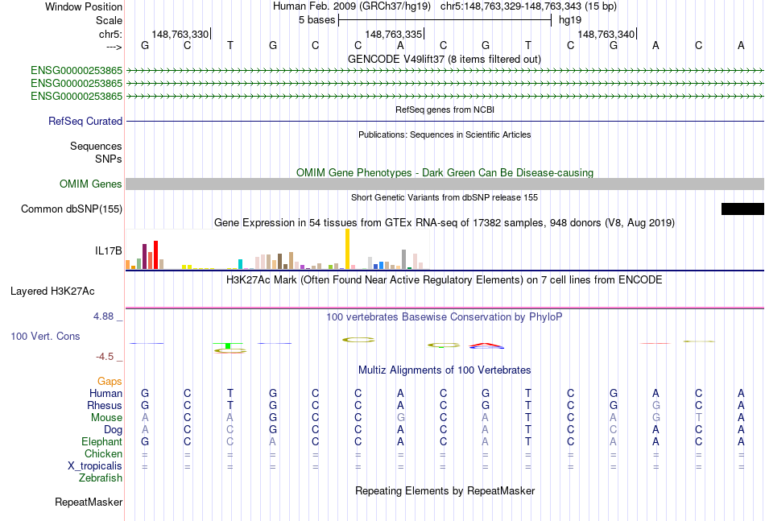Open the GTEx Gene Expression track title
The width and height of the screenshot is (765, 521).
pyautogui.click(x=445, y=223)
